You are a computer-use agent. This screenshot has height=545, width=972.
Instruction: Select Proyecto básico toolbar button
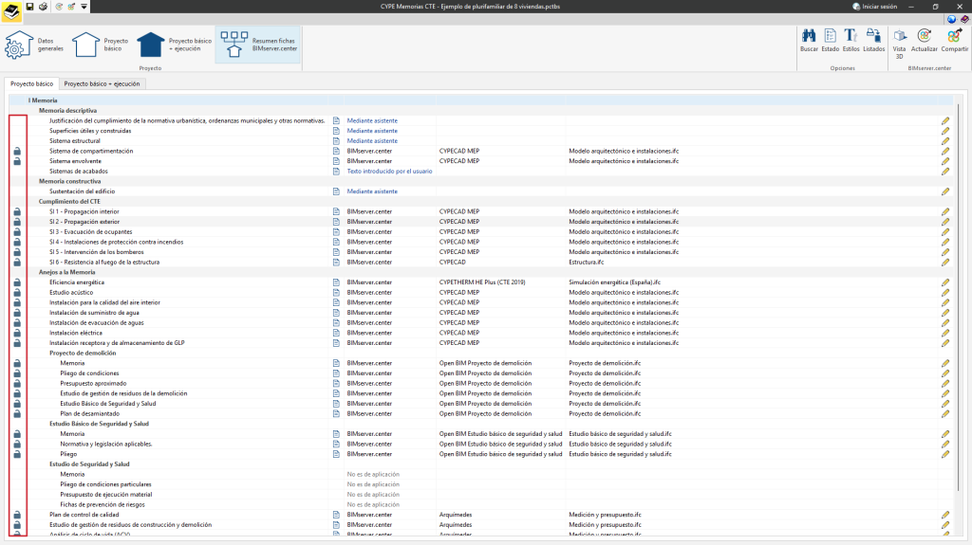coord(100,45)
